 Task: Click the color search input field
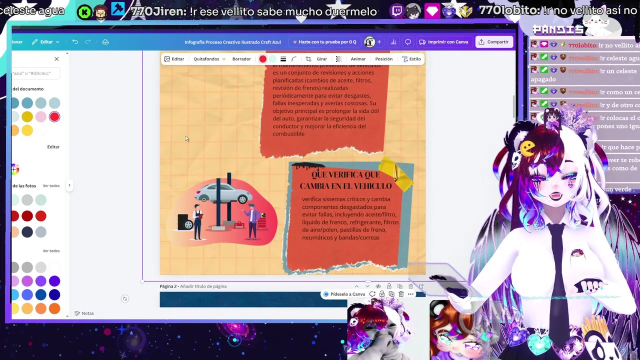(x=35, y=73)
